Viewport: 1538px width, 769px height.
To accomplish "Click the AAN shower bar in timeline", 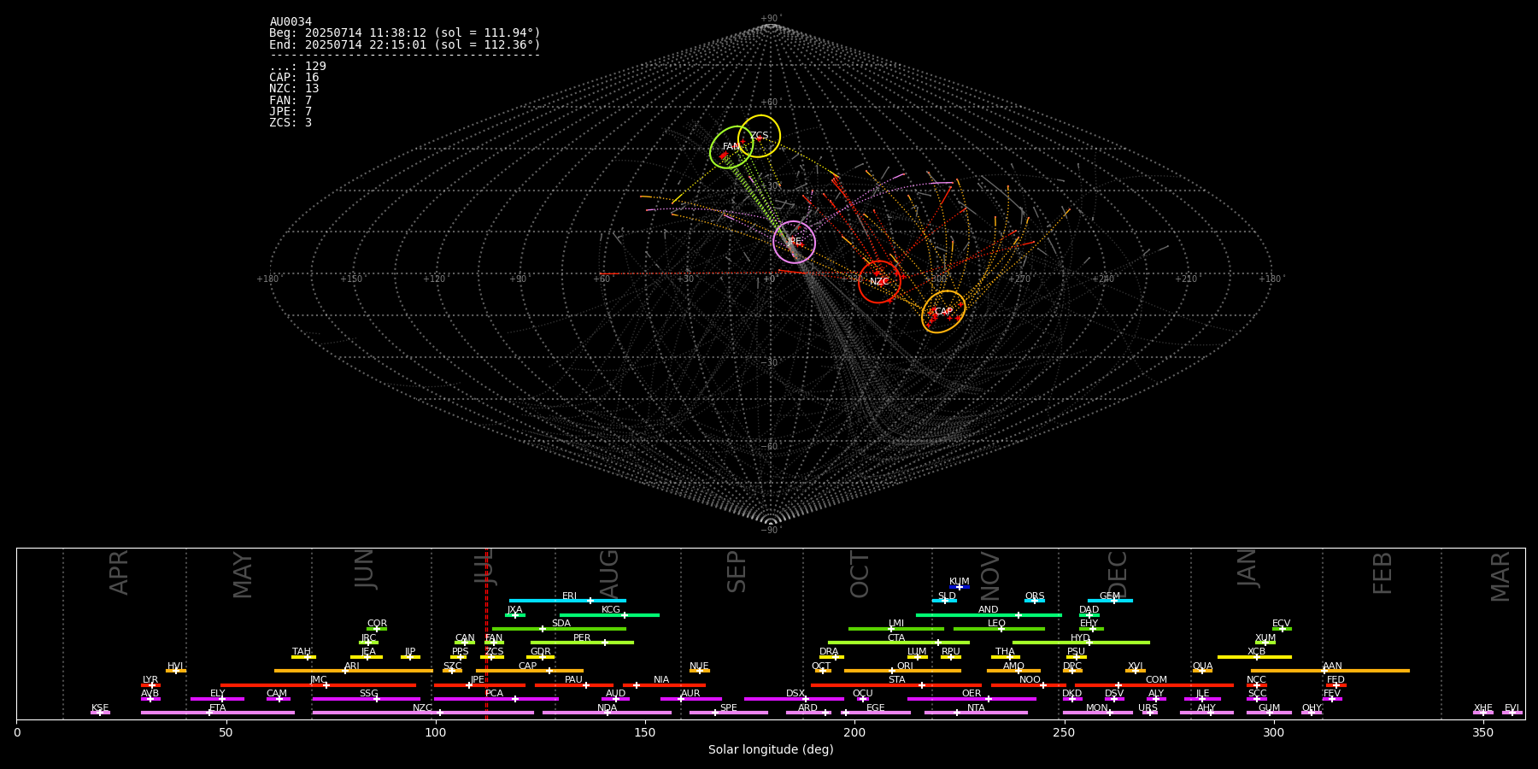I will (1330, 671).
